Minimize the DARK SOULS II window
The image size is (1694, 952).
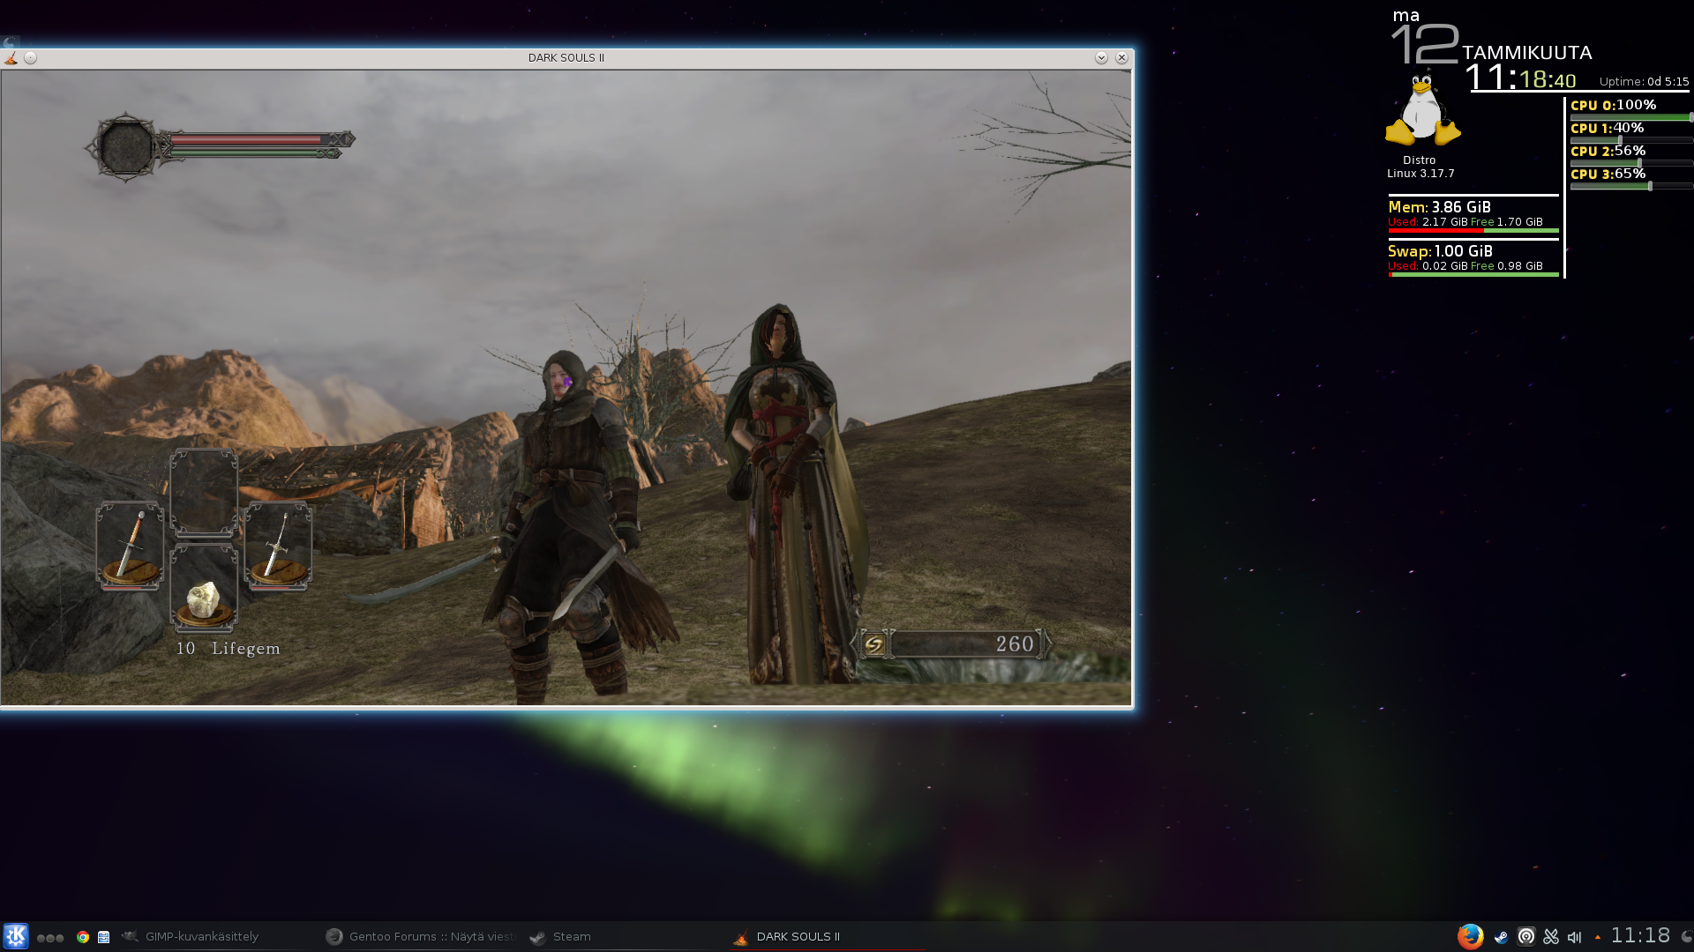(1101, 57)
